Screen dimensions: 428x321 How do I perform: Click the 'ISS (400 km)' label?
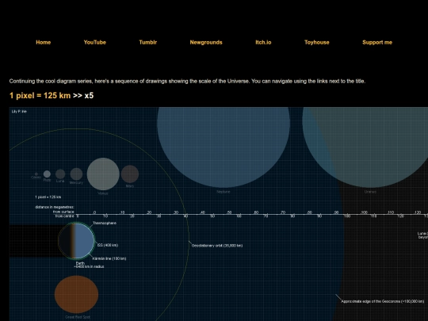(x=108, y=245)
